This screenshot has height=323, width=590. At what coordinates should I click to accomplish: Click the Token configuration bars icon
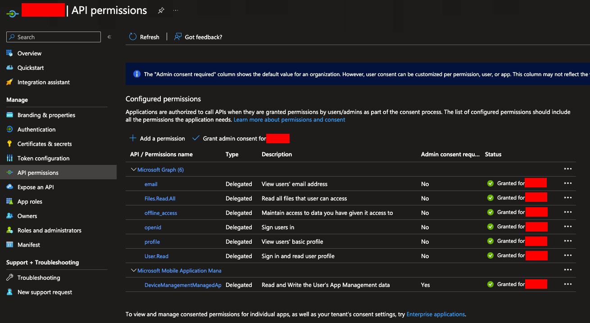9,158
